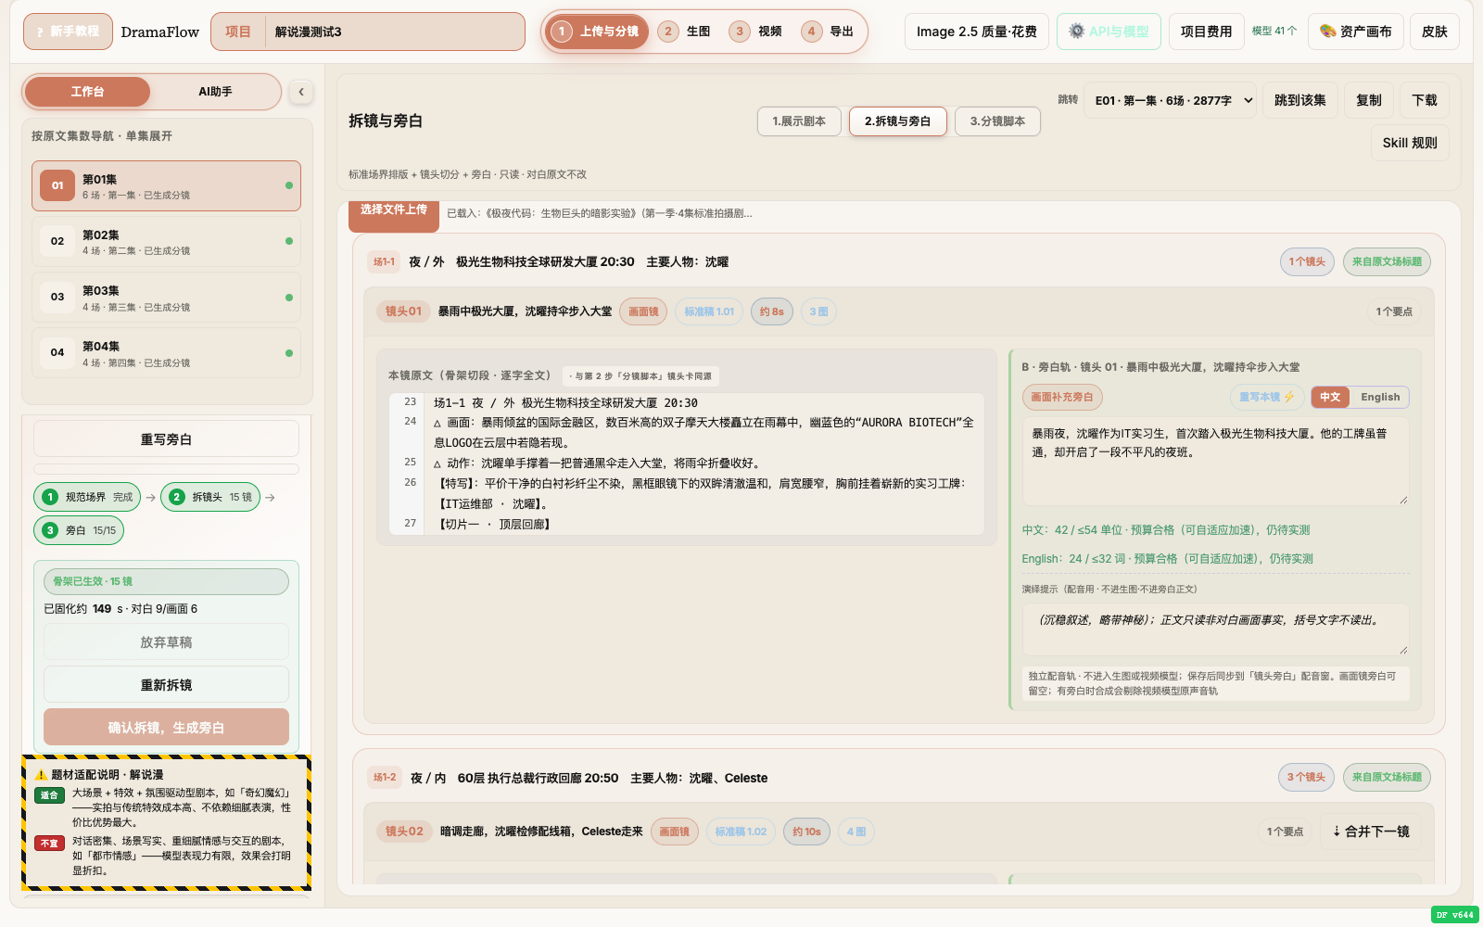Select the 2.拆镜与旁白 tab
The image size is (1483, 927).
(x=897, y=121)
